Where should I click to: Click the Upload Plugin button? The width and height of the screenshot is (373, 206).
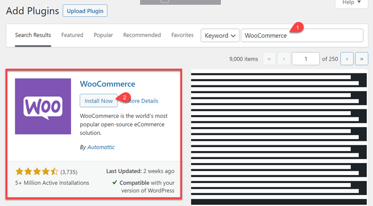coord(85,11)
